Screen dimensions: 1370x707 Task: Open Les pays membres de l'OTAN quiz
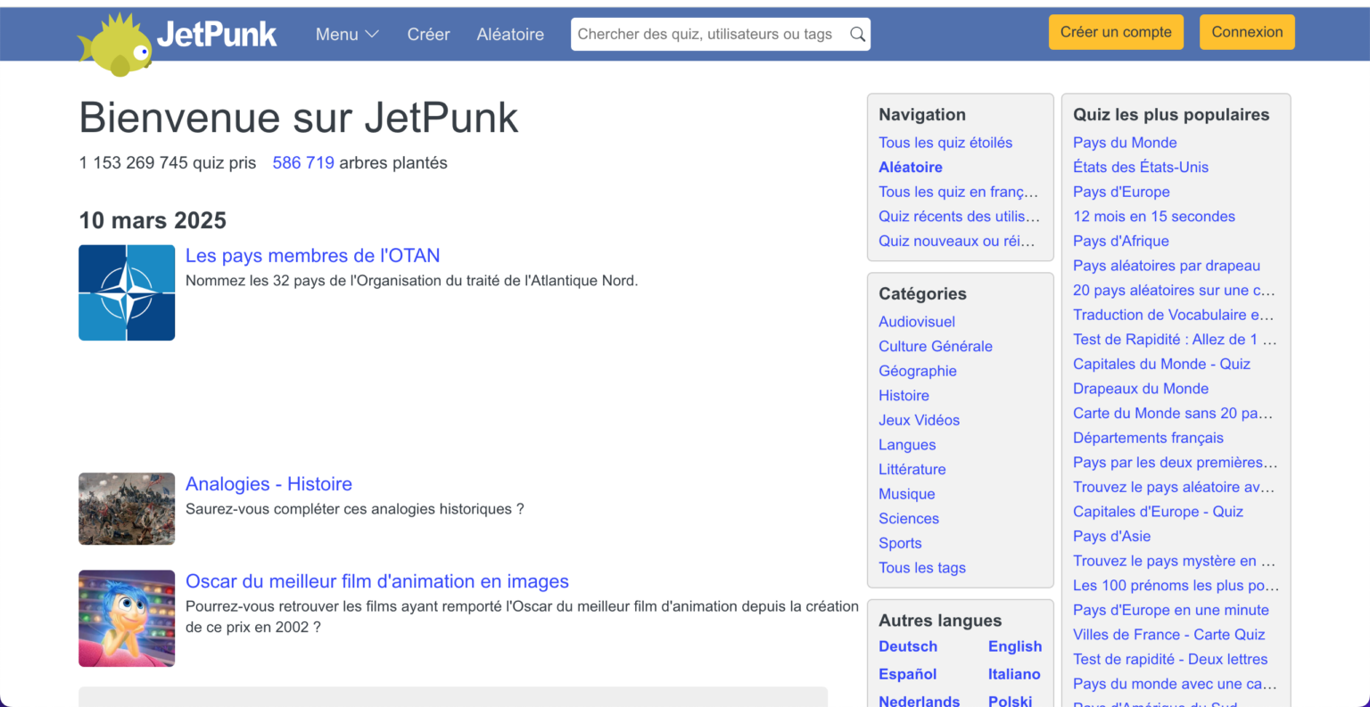pos(312,256)
